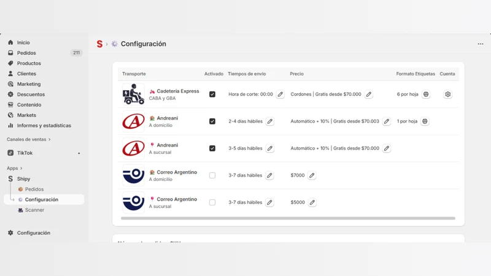Click the Precio column header

click(x=296, y=74)
